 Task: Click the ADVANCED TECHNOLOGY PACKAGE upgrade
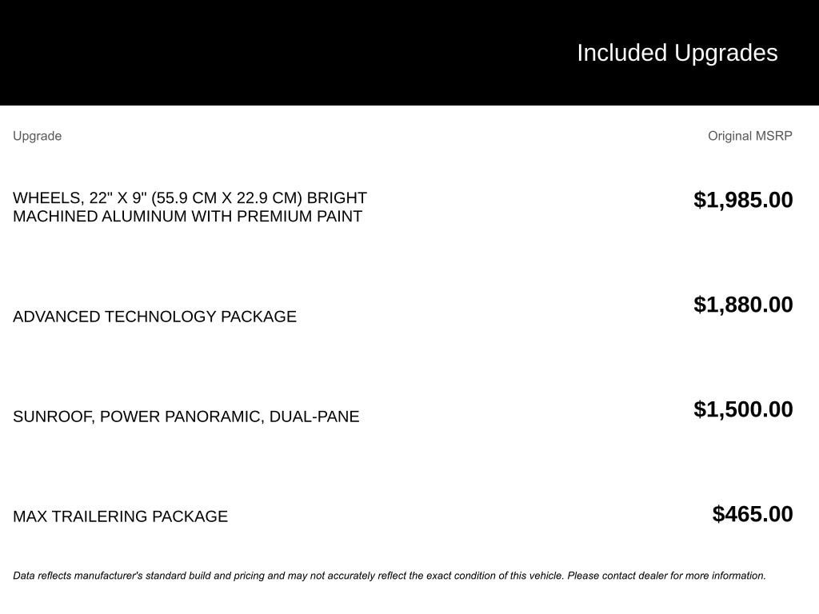tap(154, 317)
